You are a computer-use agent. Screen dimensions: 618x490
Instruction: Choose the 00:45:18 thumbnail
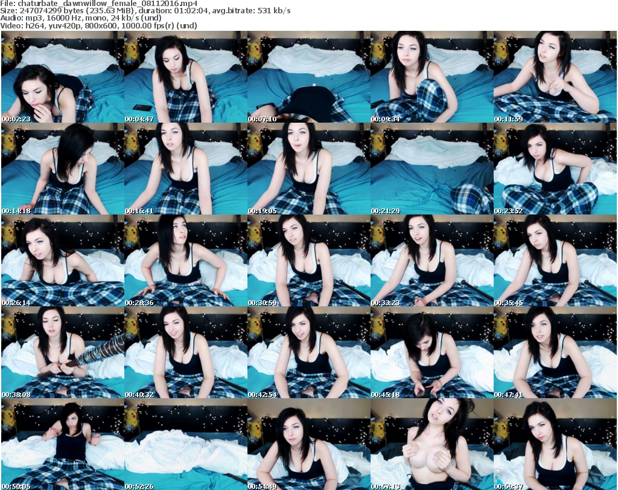click(432, 353)
